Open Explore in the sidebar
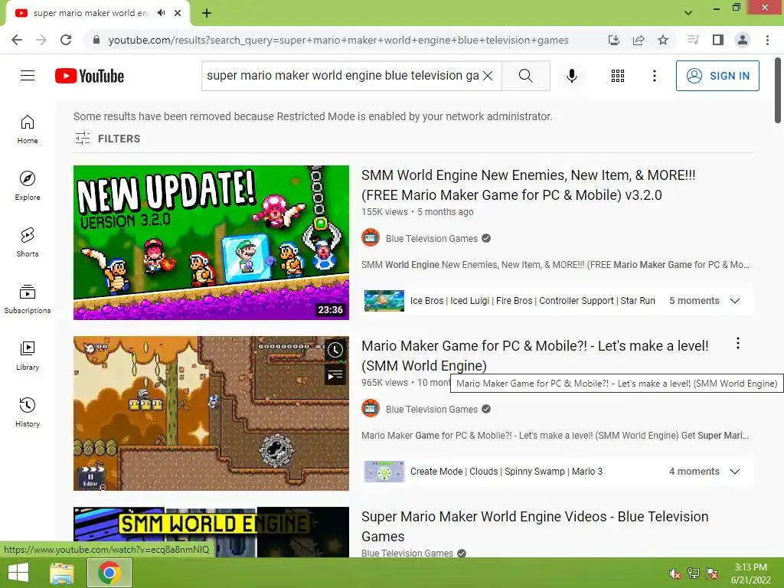This screenshot has height=588, width=784. [x=28, y=186]
